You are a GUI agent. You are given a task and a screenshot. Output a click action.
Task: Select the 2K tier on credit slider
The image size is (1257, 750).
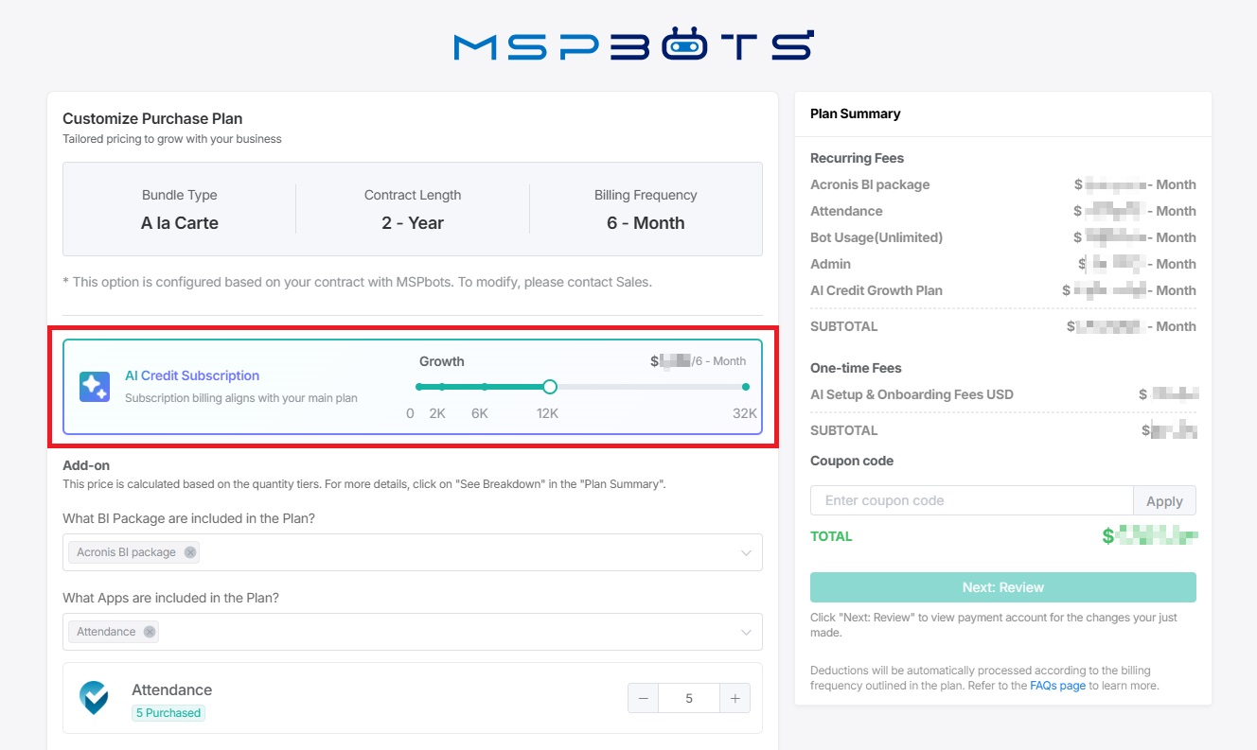coord(442,387)
